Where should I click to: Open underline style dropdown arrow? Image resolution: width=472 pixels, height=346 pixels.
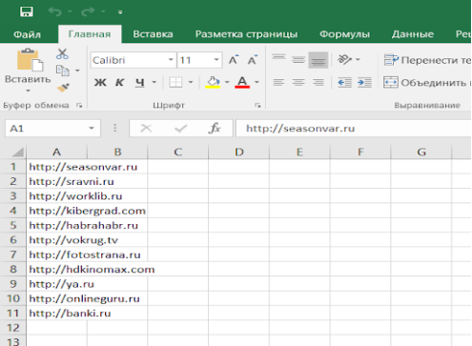(x=154, y=82)
